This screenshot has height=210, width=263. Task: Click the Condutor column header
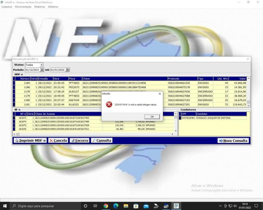point(221,114)
